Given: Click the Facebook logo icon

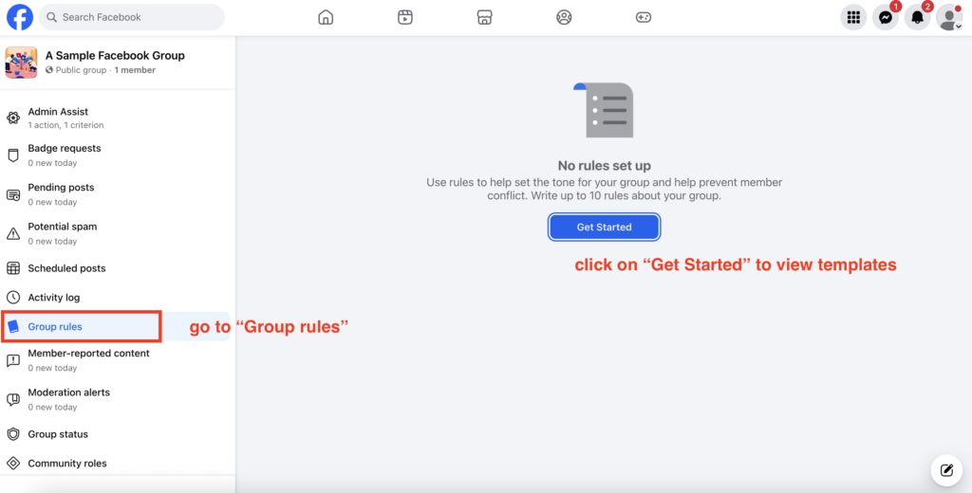Looking at the screenshot, I should 20,17.
